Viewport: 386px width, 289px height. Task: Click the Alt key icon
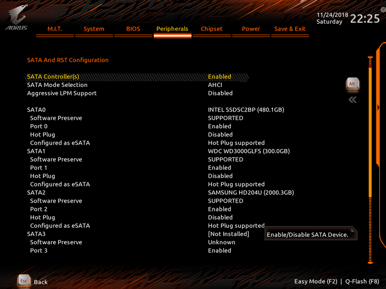353,84
